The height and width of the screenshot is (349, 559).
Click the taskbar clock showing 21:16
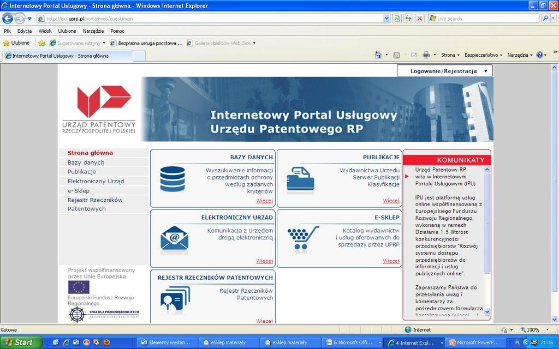547,342
